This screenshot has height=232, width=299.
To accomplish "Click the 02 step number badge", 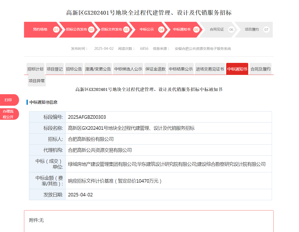I will (91, 30).
